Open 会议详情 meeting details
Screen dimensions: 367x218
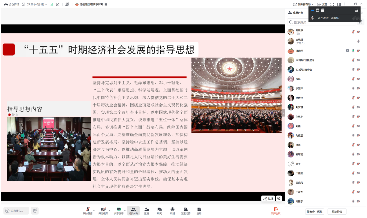(12, 4)
